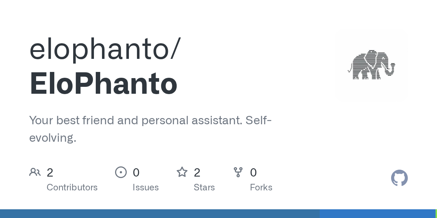Click the issues count number 0

pos(136,173)
